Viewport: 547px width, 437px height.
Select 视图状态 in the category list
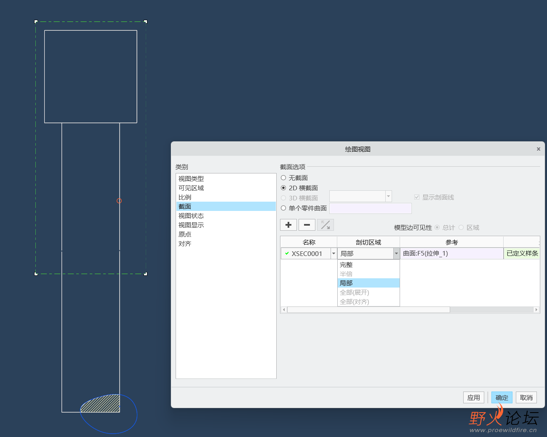pos(226,216)
